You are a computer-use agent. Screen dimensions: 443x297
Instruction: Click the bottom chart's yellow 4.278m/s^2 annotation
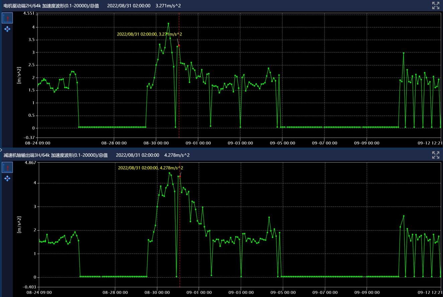(x=150, y=168)
